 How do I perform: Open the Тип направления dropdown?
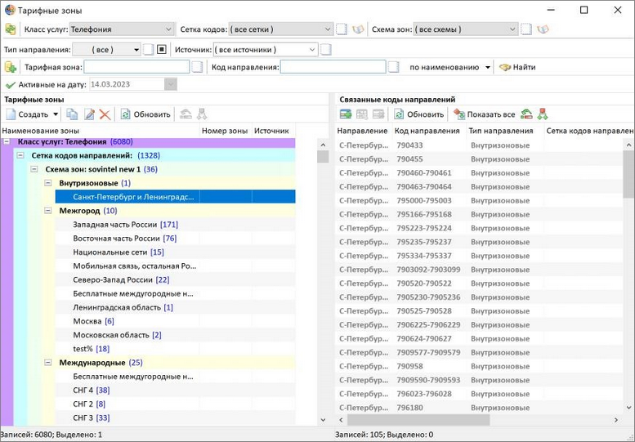tap(136, 50)
